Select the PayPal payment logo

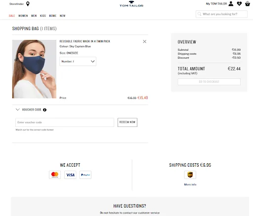click(x=85, y=175)
